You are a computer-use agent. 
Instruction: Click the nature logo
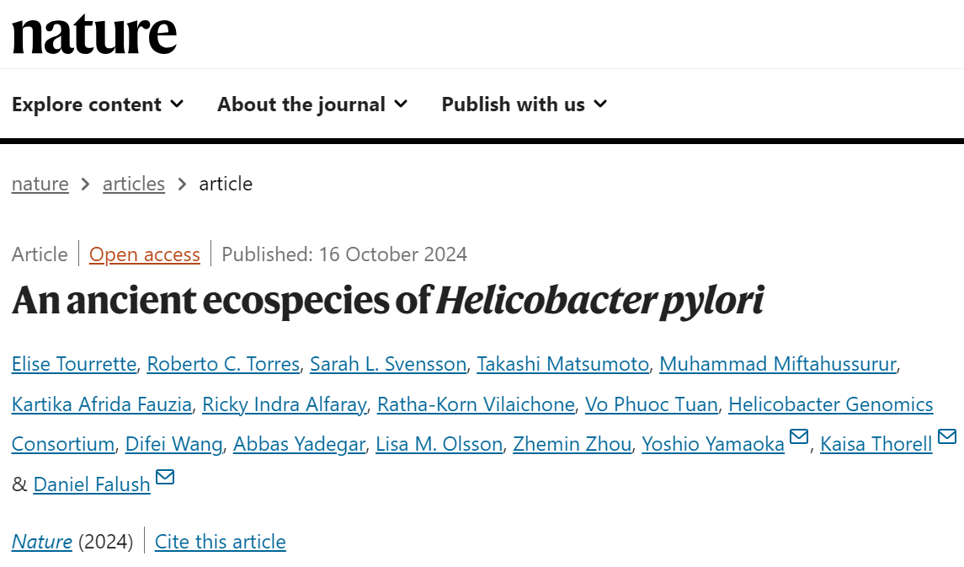tap(94, 35)
